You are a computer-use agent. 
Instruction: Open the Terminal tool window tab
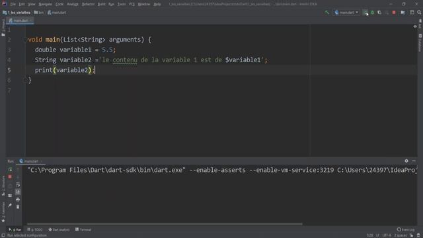point(83,229)
